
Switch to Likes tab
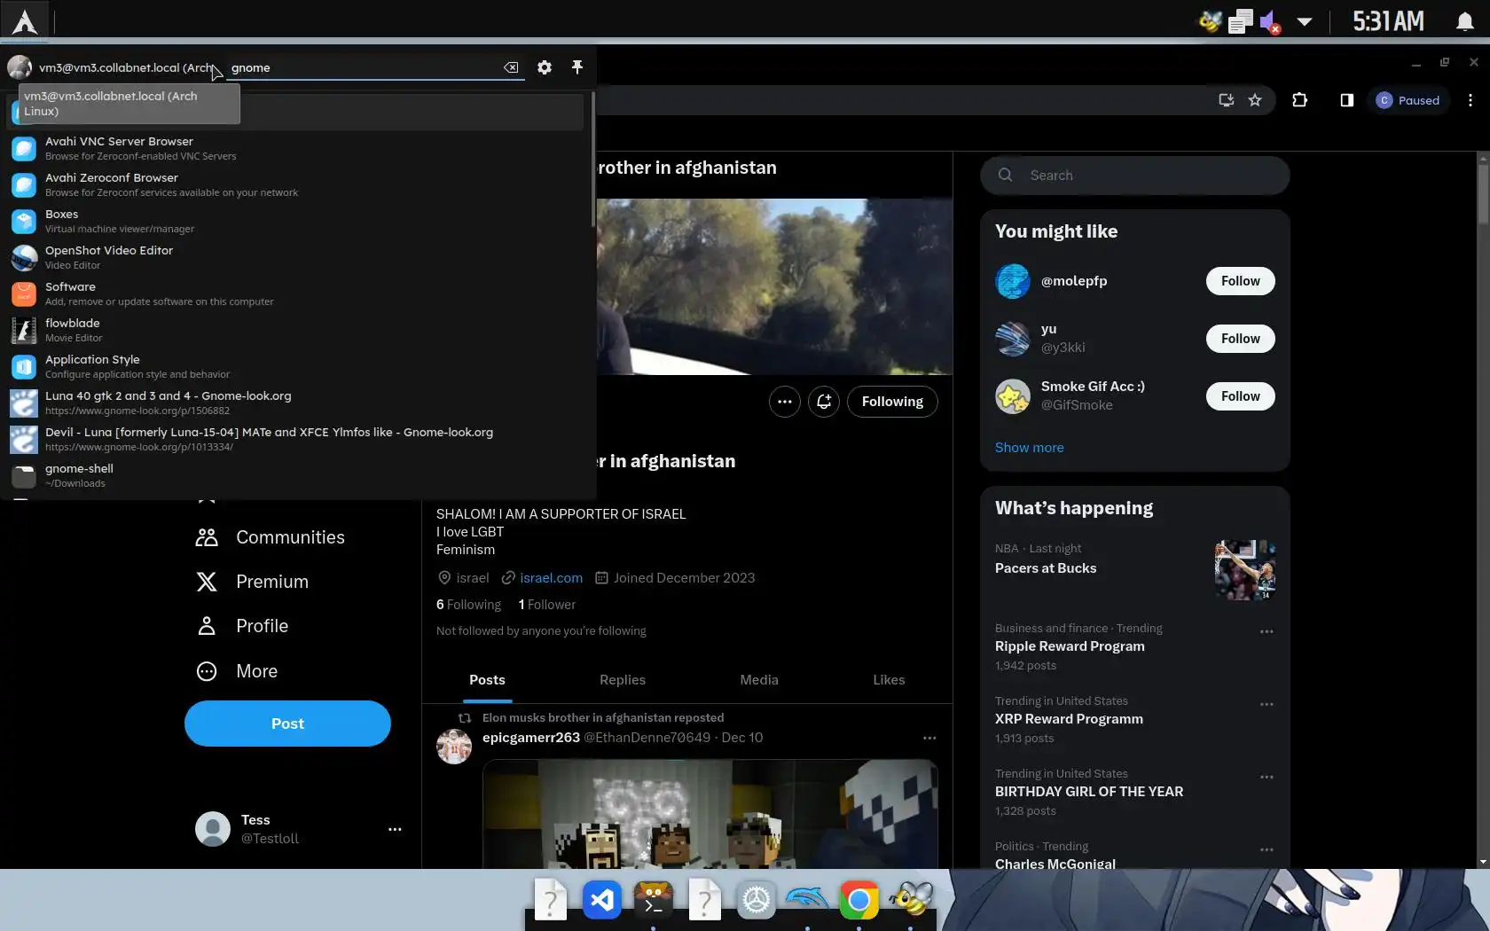(x=889, y=680)
